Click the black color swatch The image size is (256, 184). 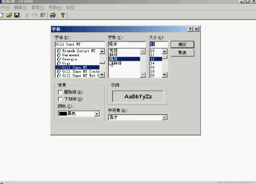point(63,113)
